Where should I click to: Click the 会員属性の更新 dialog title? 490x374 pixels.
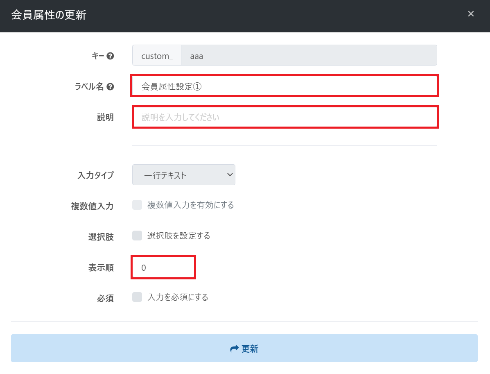tap(48, 16)
